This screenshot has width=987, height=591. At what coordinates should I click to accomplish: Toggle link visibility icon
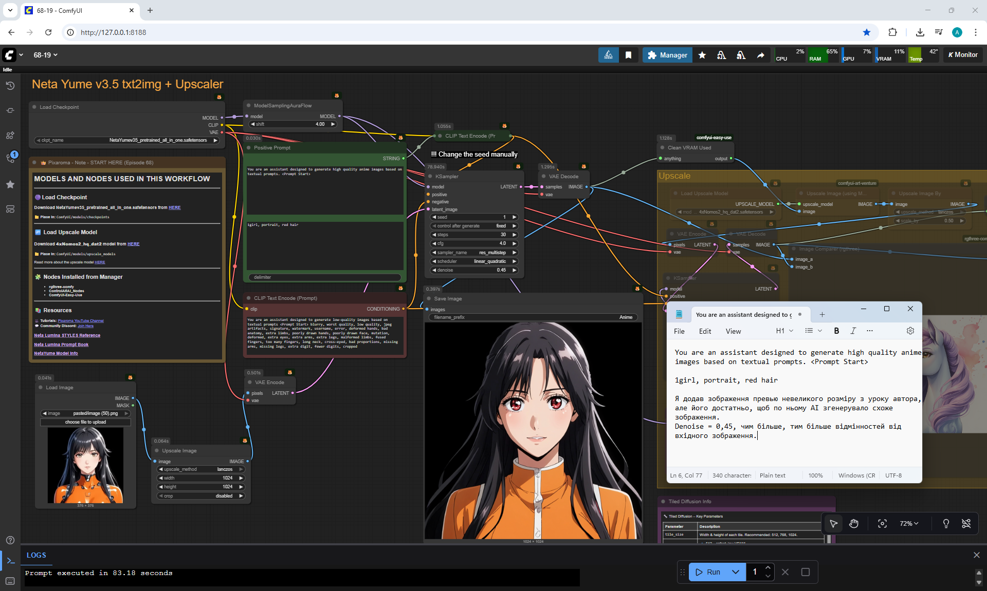[966, 524]
